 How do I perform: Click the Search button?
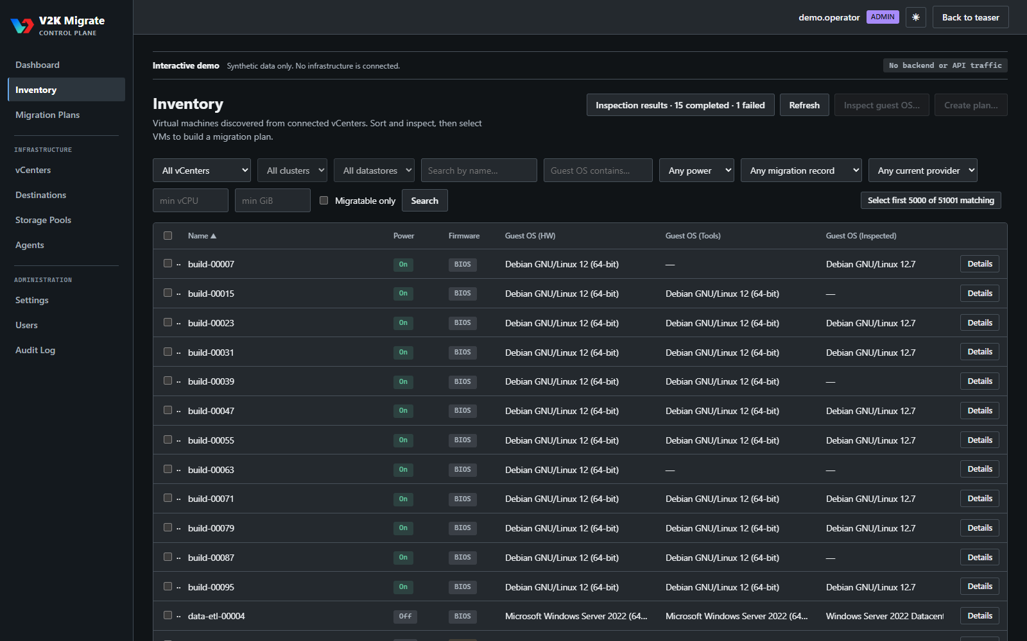point(425,201)
